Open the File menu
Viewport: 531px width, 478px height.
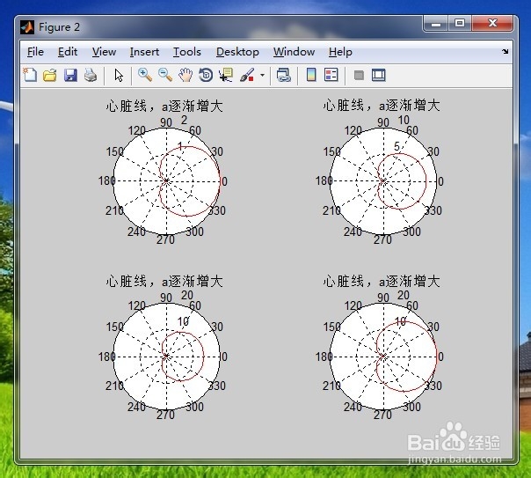tap(35, 52)
